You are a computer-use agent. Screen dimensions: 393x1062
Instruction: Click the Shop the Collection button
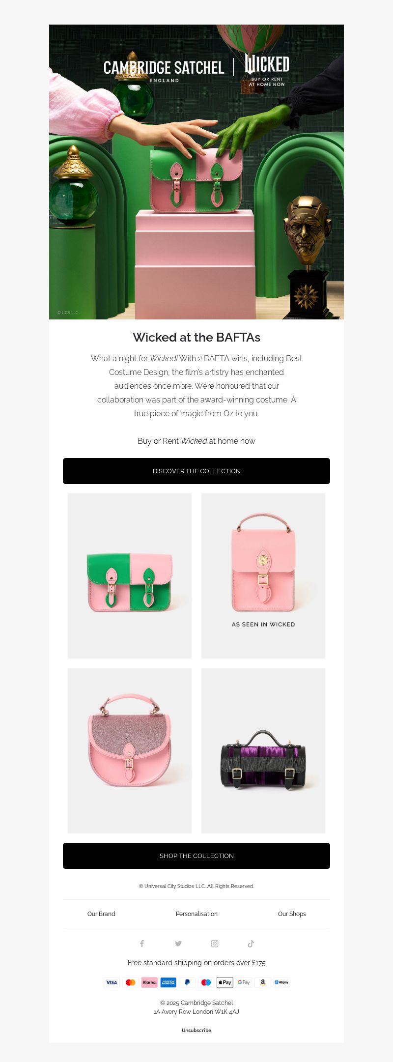[196, 856]
